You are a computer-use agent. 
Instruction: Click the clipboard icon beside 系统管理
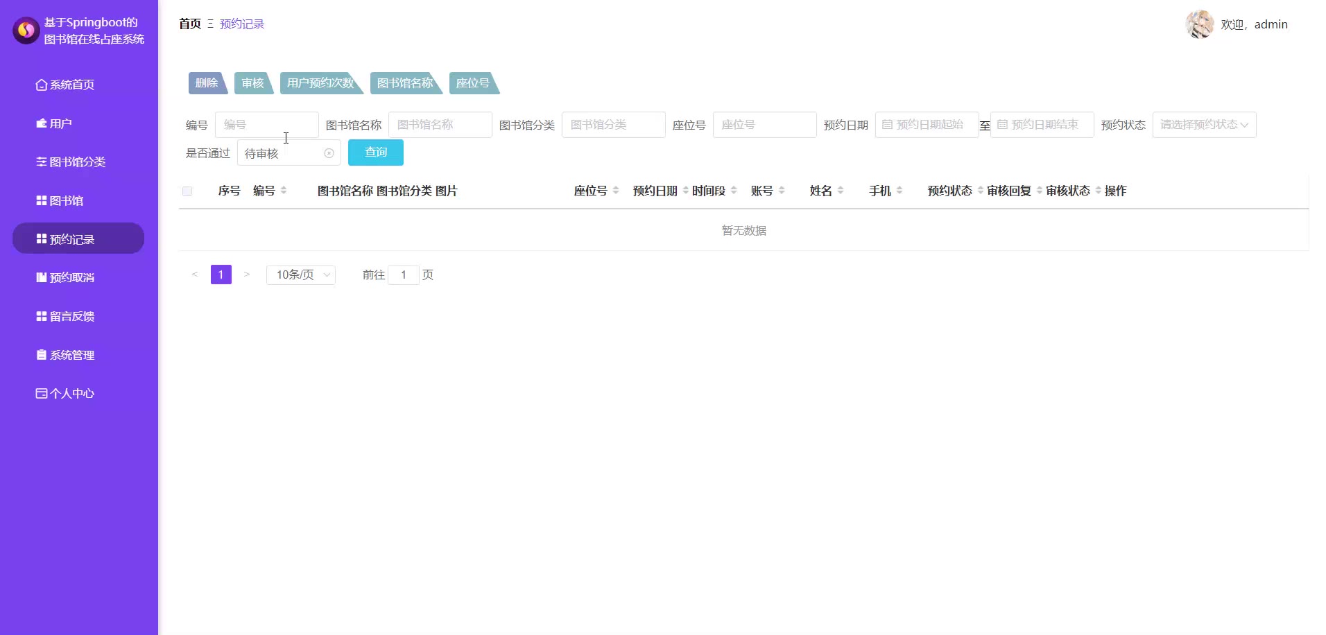(42, 355)
